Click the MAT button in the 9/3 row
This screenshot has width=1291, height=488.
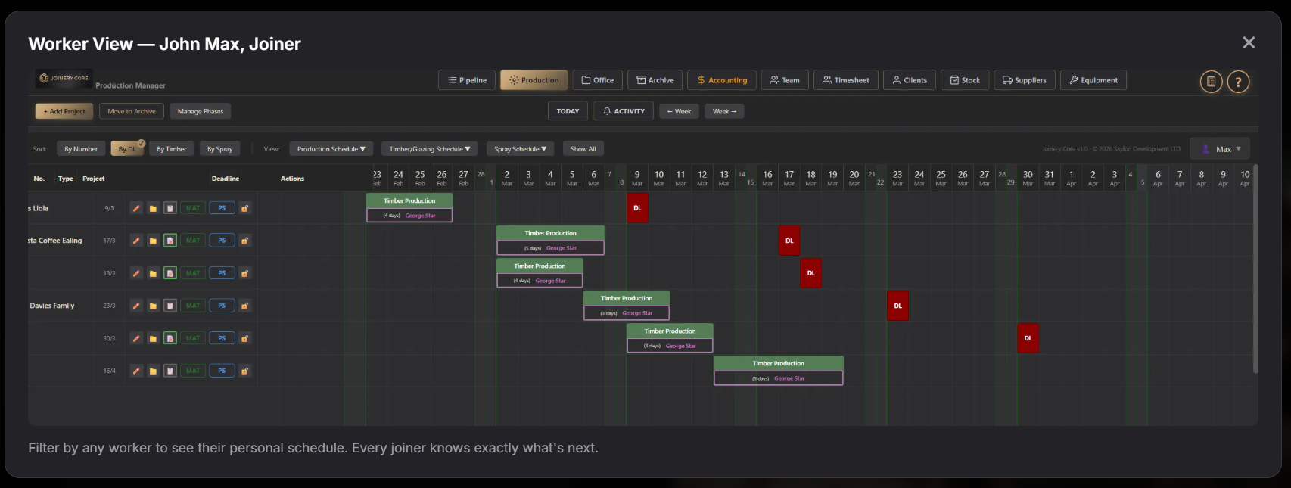(193, 208)
